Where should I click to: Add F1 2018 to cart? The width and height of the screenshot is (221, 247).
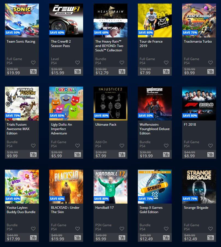tap(211, 155)
